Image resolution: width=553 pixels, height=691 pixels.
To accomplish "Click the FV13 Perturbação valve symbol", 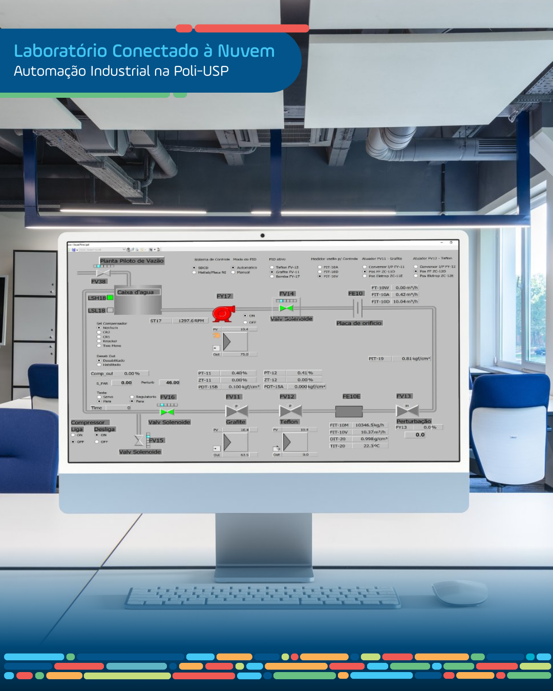I will pos(407,410).
